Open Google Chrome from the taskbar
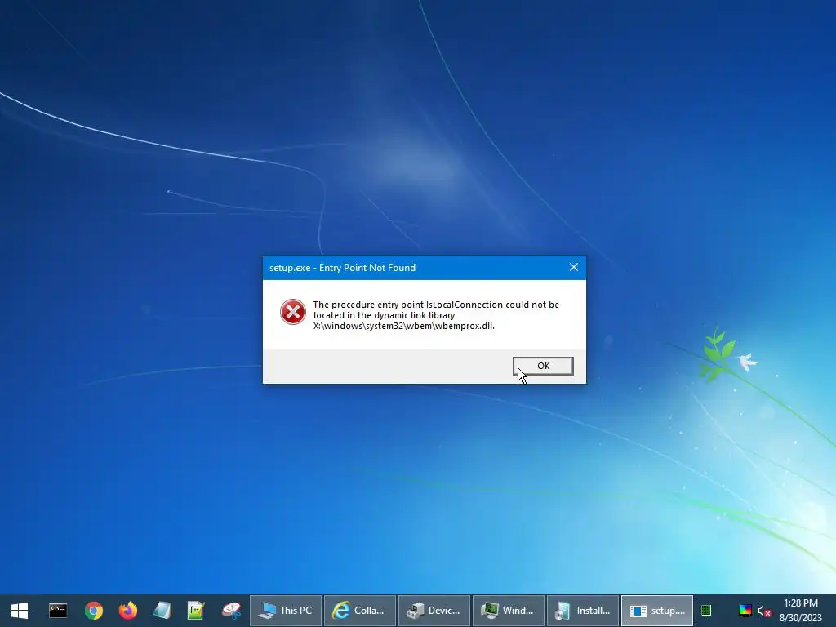Viewport: 836px width, 627px height. [94, 611]
